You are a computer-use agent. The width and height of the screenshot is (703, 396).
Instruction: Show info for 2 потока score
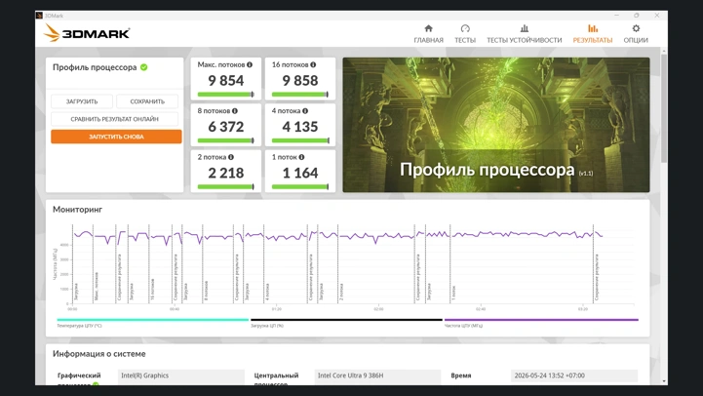click(230, 157)
